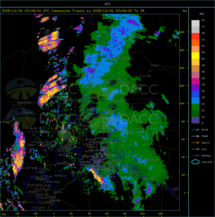Click the 'E_1-736' map label
The height and width of the screenshot is (217, 215).
tap(145, 76)
